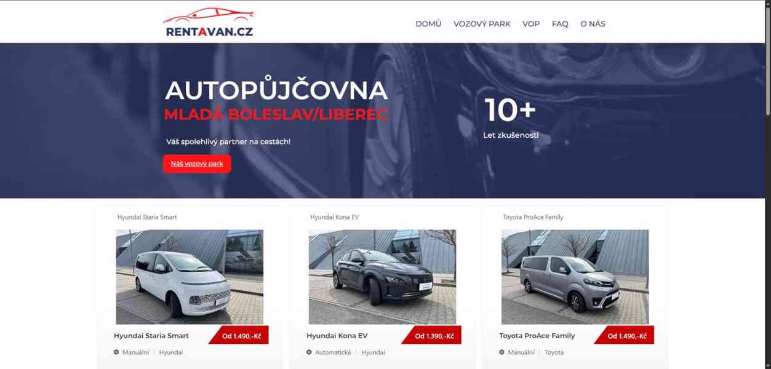Select Hyundai Staria Smart title link
771x369 pixels.
(x=151, y=336)
